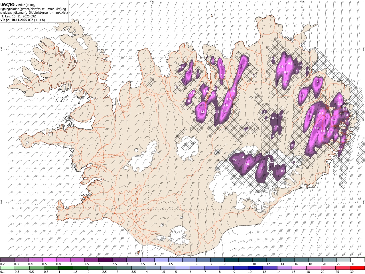The width and height of the screenshot is (365, 274).
Task: Click the '15W' longitude label
Action: (x=302, y=1)
